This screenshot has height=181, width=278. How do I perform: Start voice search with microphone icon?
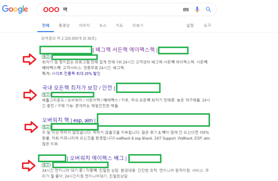[197, 9]
